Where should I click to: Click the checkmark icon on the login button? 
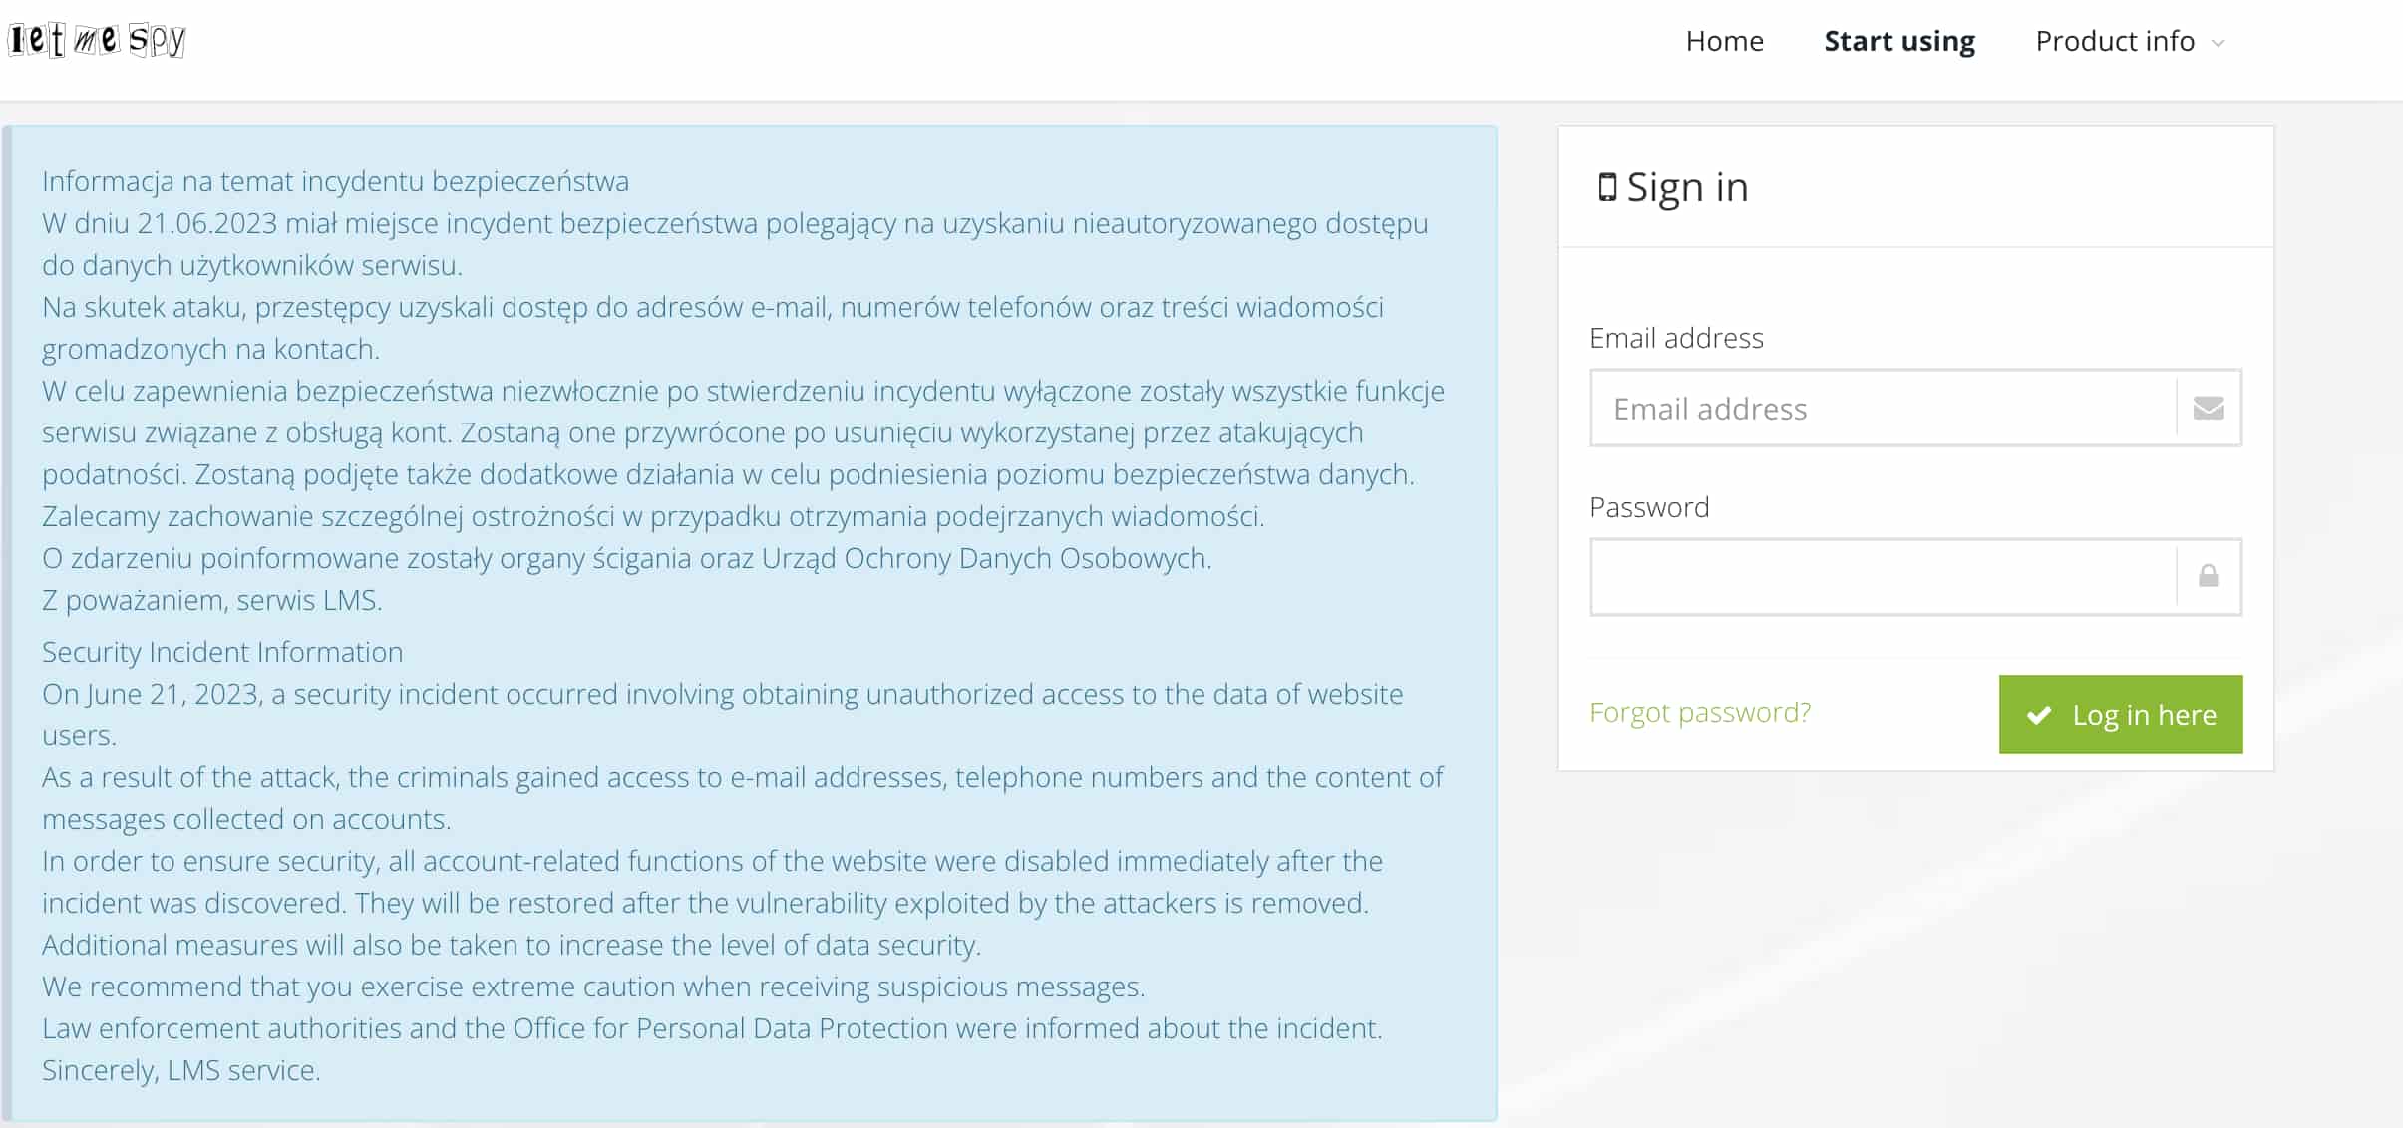pos(2039,715)
